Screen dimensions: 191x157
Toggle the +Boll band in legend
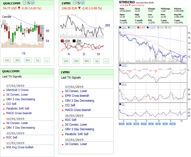(161, 28)
